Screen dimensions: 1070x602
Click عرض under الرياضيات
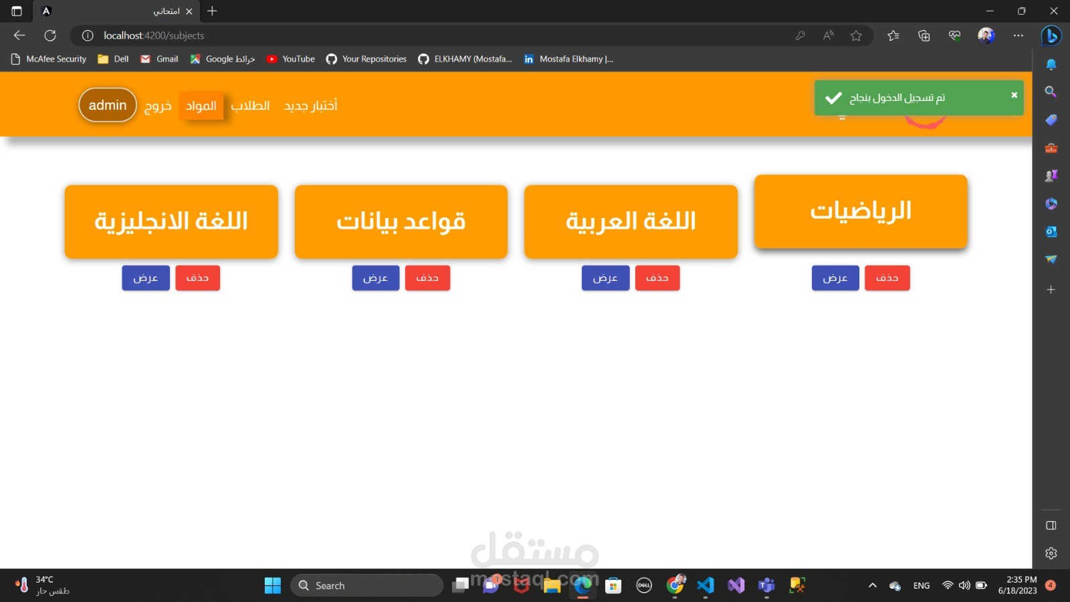point(835,278)
